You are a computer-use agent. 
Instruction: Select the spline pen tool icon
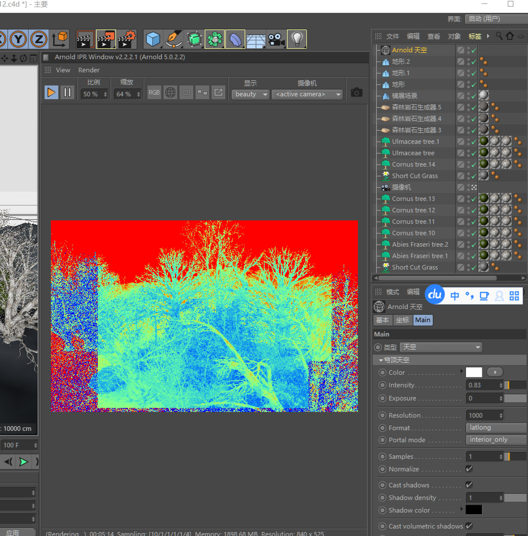coord(174,39)
